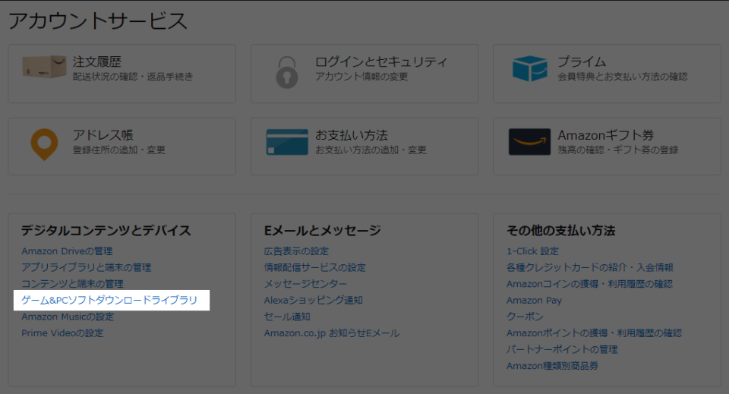Click the padlock icon for ログインとセキュリティ

click(287, 72)
